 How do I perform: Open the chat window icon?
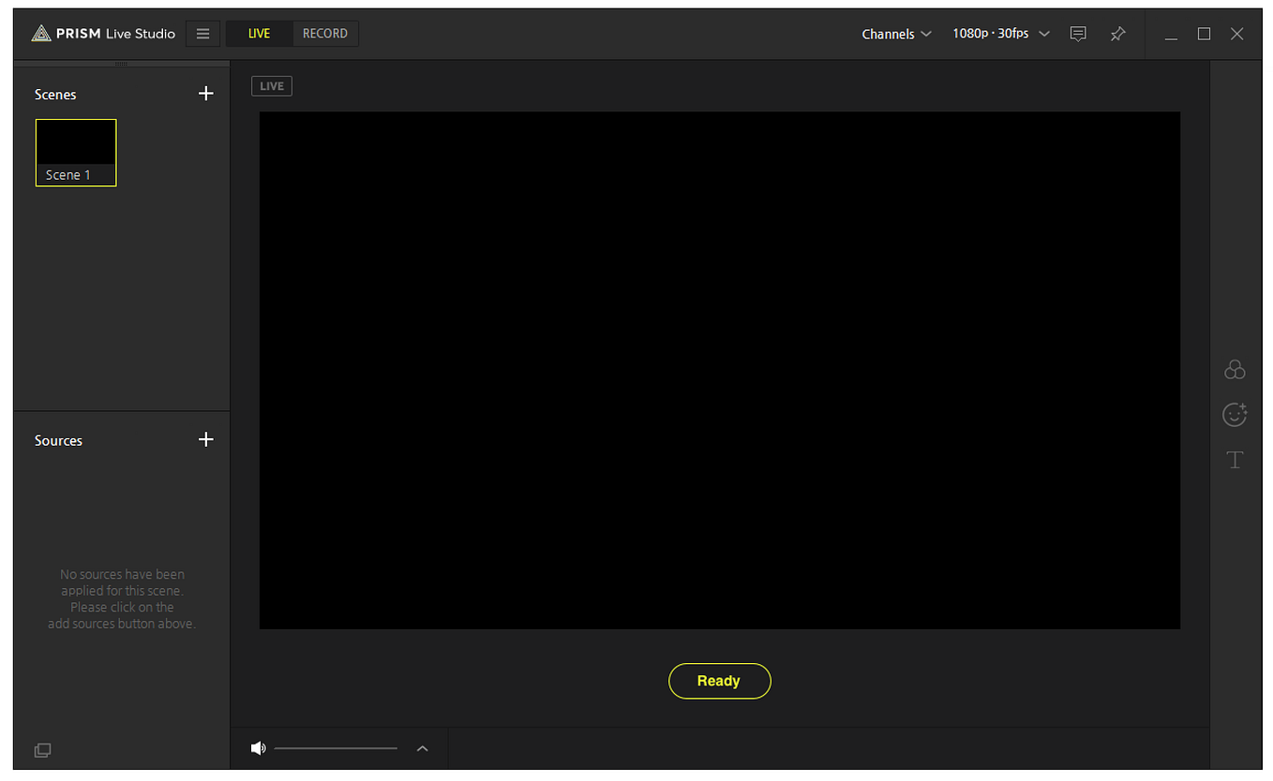[1078, 34]
